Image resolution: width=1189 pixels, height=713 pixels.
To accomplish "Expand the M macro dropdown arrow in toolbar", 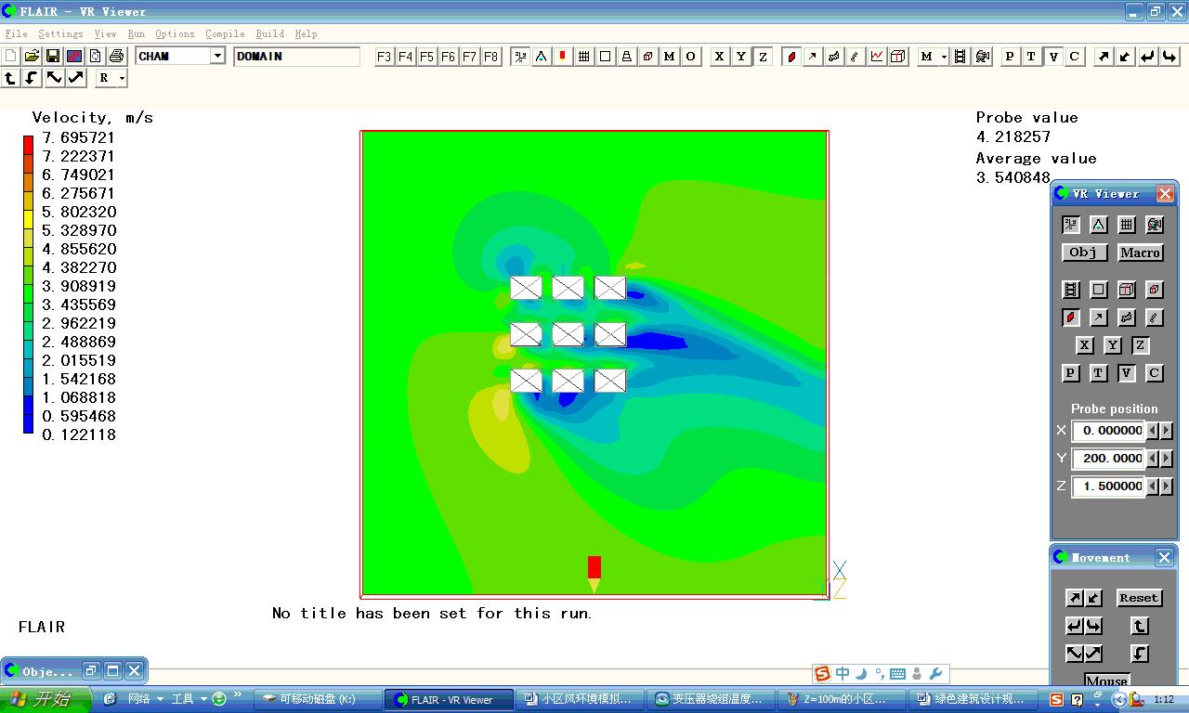I will click(944, 57).
